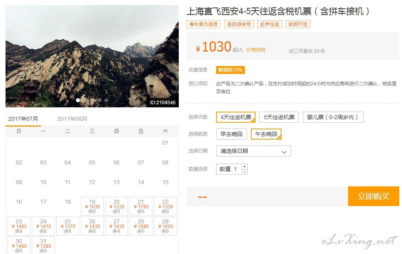The height and width of the screenshot is (254, 402).
Task: Click the 春秋官方品质 tag
Action: coord(203,24)
